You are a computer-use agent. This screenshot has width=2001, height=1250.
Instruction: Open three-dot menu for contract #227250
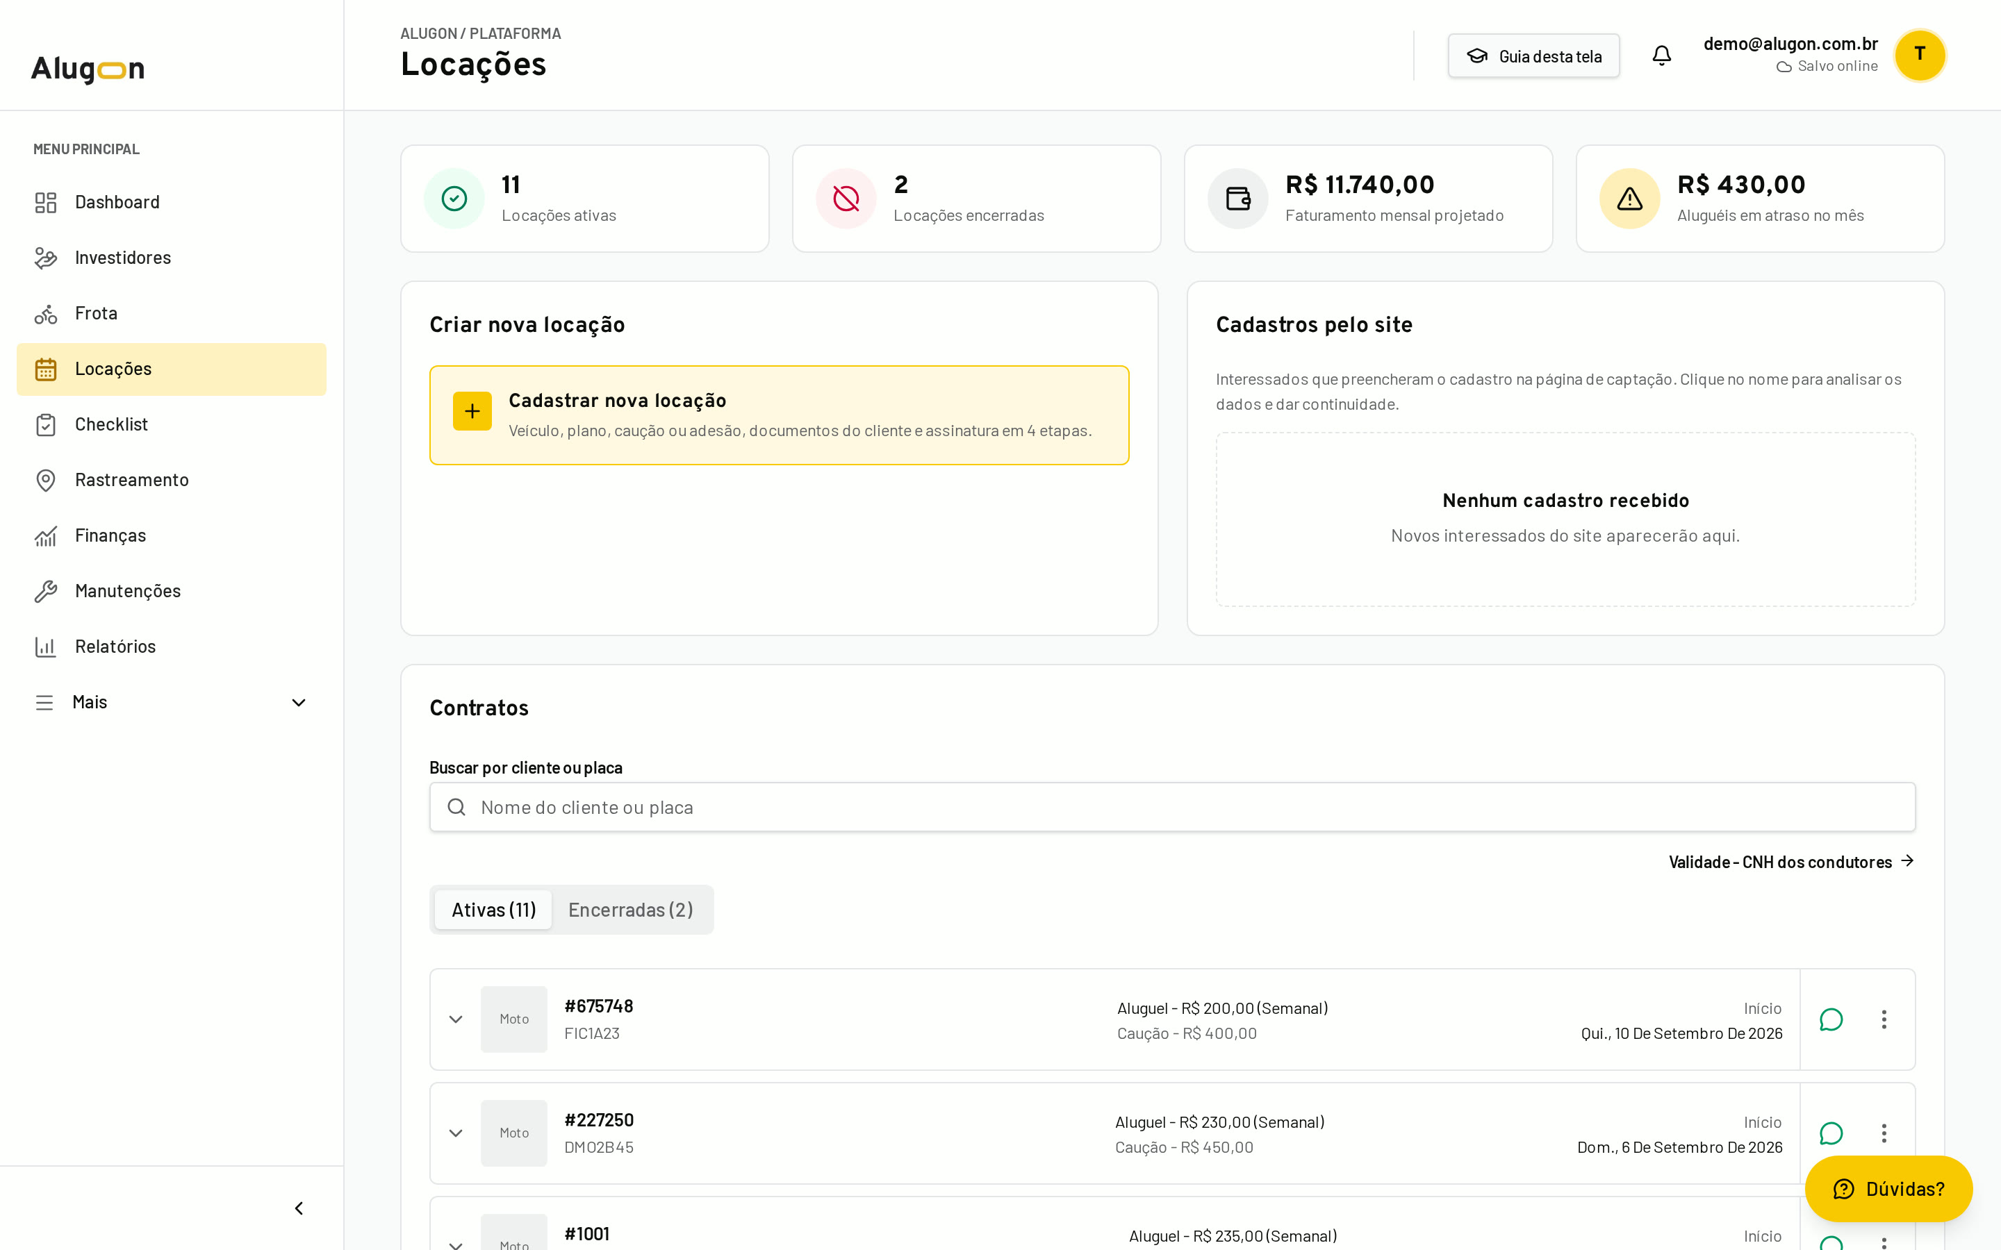[x=1884, y=1133]
